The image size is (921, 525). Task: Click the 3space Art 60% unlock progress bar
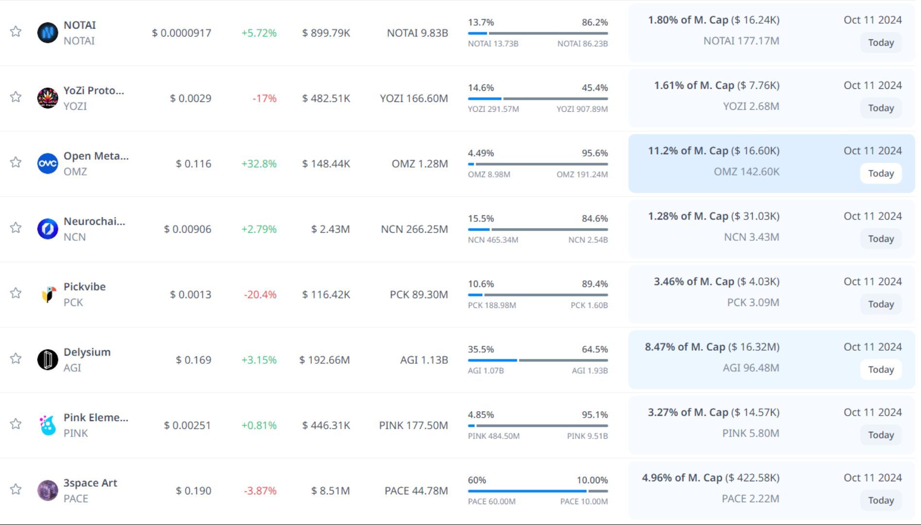[537, 491]
